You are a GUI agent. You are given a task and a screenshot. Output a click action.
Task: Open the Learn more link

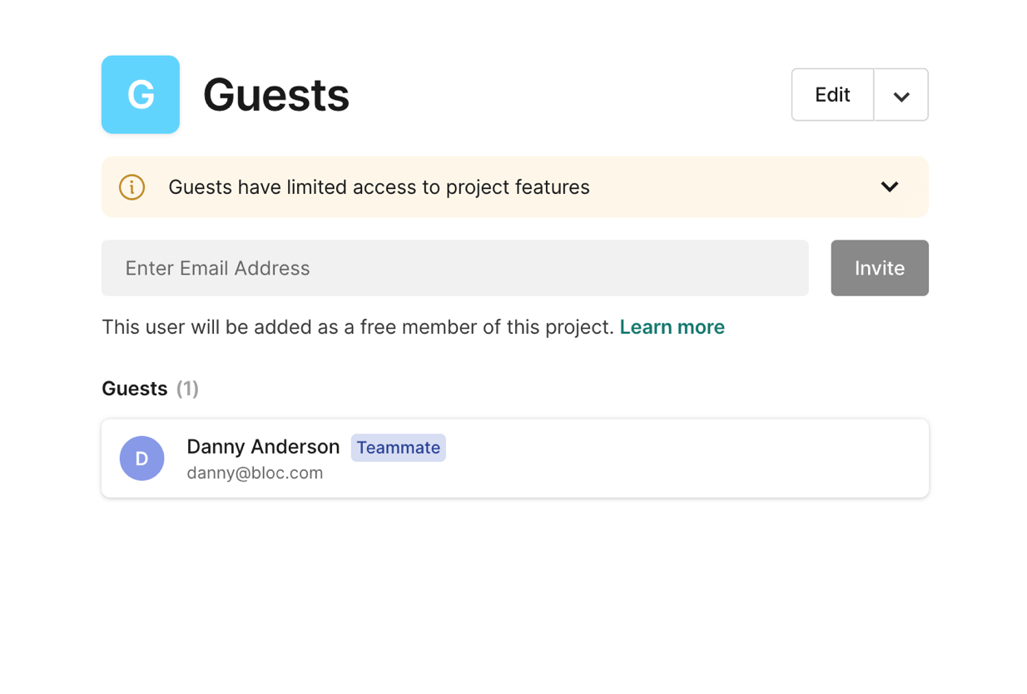pos(672,327)
